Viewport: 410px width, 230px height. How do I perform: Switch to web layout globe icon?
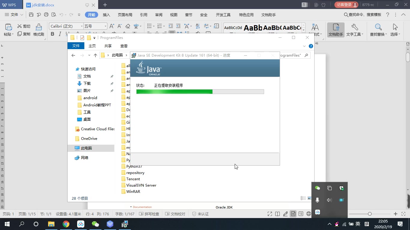[309, 214]
